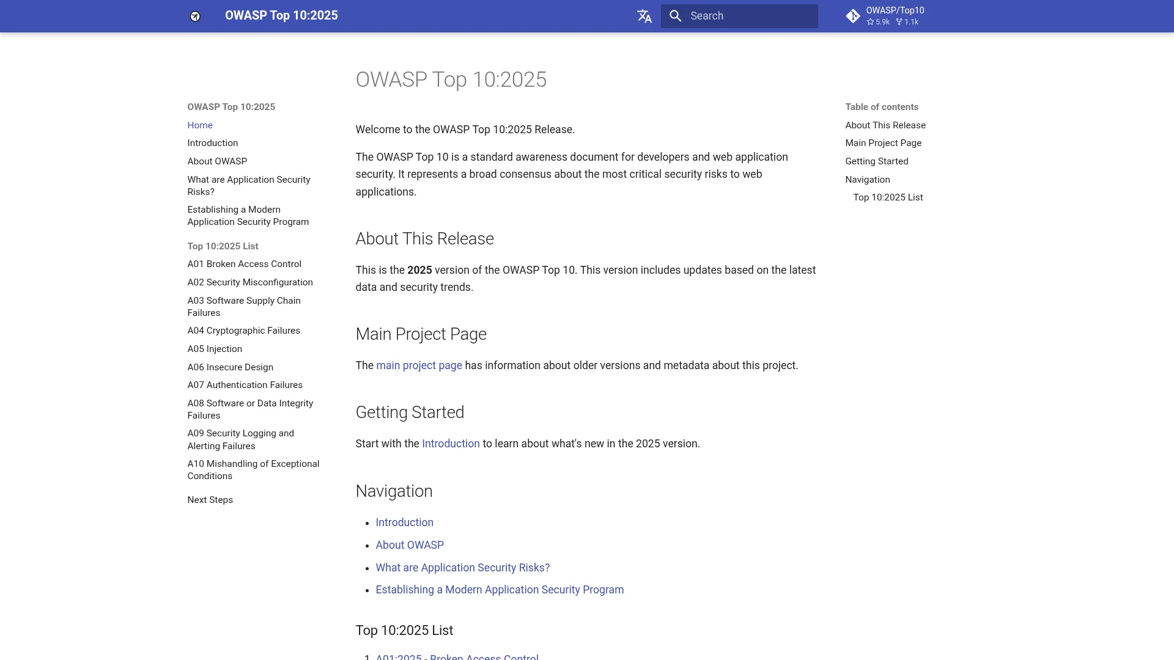
Task: Select Home in the sidebar
Action: click(200, 125)
